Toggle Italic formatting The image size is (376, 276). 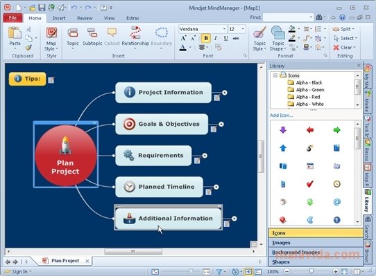(x=216, y=38)
